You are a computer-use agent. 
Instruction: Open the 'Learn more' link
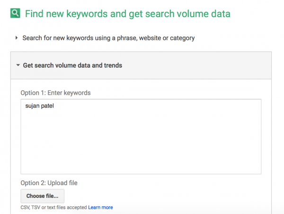click(100, 207)
